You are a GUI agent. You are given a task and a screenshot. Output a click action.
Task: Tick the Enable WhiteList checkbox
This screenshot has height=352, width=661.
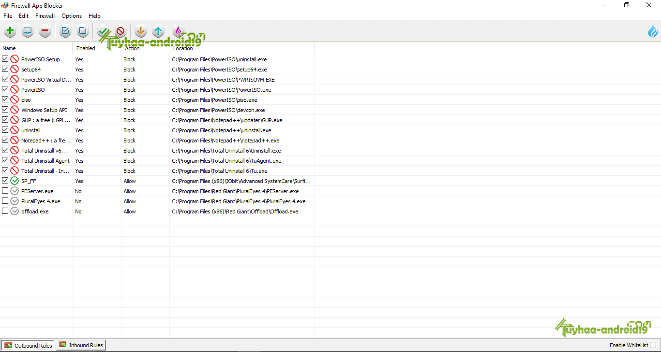pyautogui.click(x=653, y=345)
